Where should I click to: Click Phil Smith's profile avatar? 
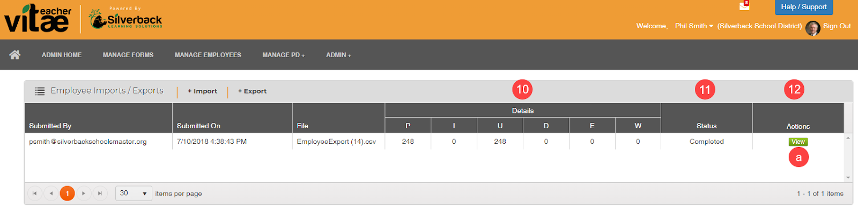(x=812, y=28)
